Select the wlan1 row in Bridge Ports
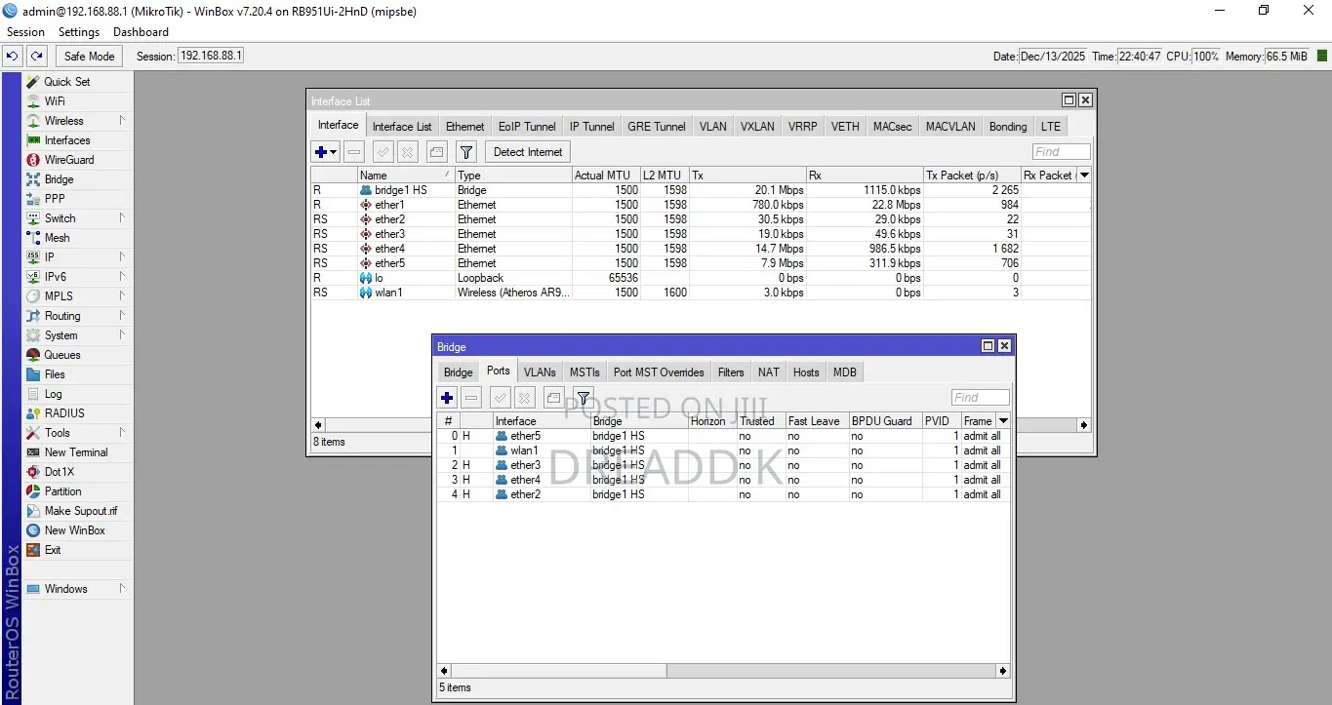The height and width of the screenshot is (705, 1332). click(x=722, y=450)
